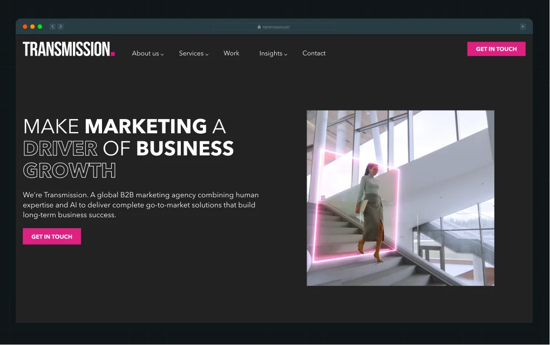
Task: Open the Work page
Action: click(232, 53)
